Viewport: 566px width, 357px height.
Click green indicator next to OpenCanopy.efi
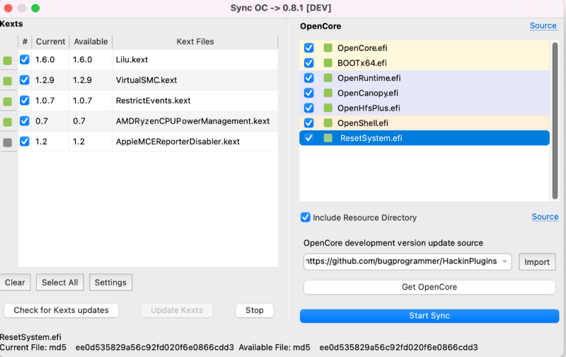click(x=328, y=93)
